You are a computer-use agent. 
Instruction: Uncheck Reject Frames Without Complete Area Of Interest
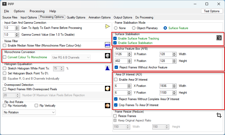coord(116,99)
